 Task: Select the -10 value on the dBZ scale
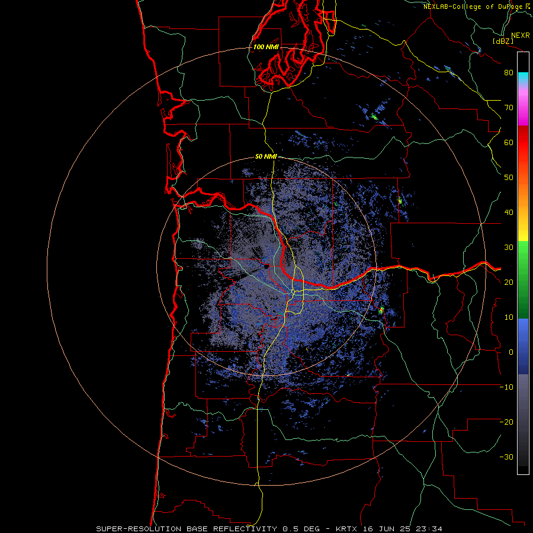(x=506, y=387)
